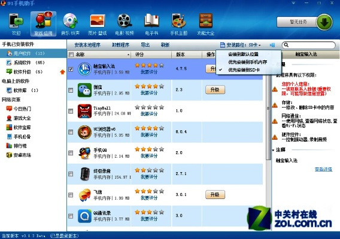340x239 pixels.
Task: Click the QQ通讯录 app icon
Action: [x=84, y=216]
